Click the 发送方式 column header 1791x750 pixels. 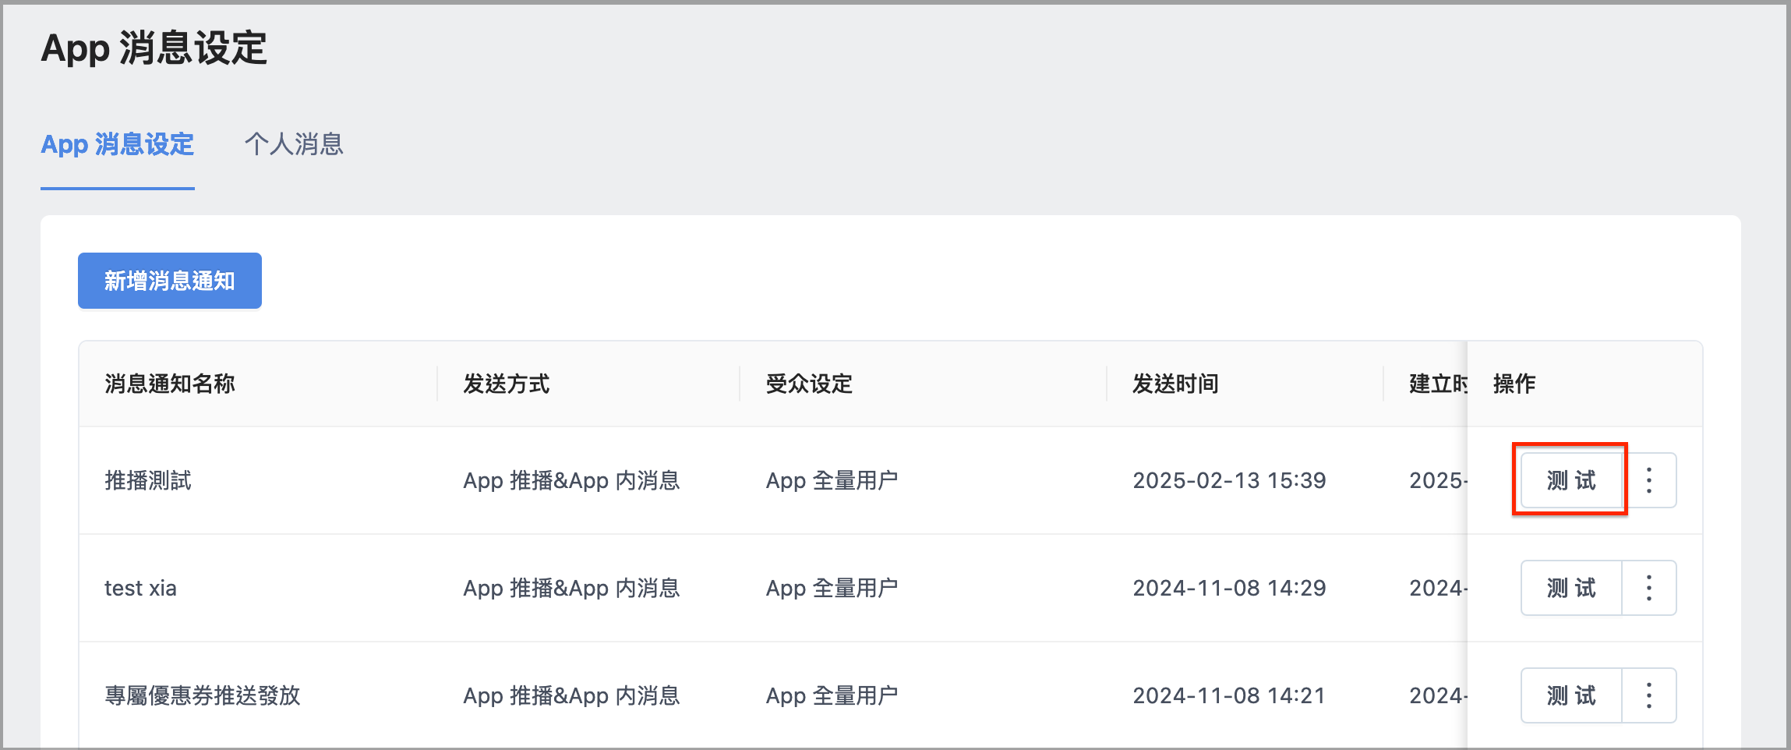(x=507, y=384)
